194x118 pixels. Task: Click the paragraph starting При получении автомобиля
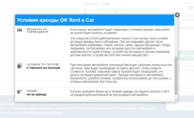click(x=121, y=73)
